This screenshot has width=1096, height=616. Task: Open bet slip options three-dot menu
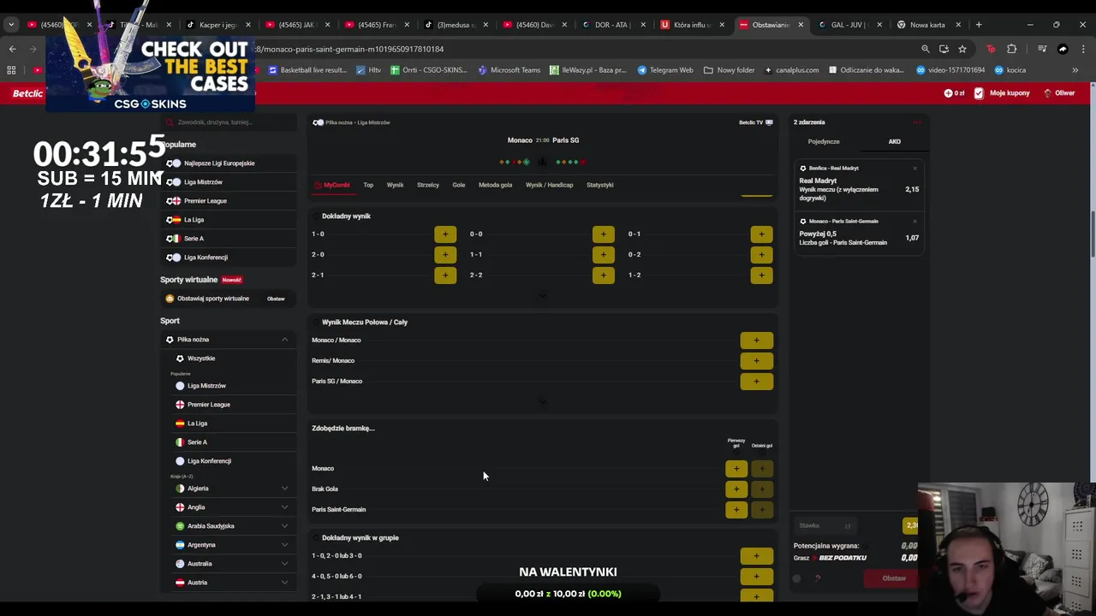pos(917,122)
